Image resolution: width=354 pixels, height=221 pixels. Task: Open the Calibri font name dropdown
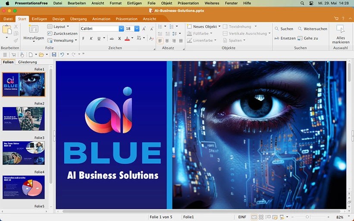(121, 28)
